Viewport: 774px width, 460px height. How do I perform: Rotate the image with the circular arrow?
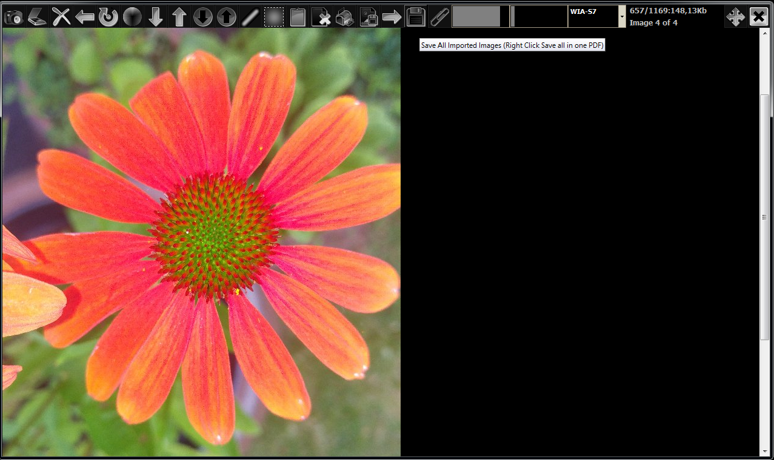pos(108,17)
